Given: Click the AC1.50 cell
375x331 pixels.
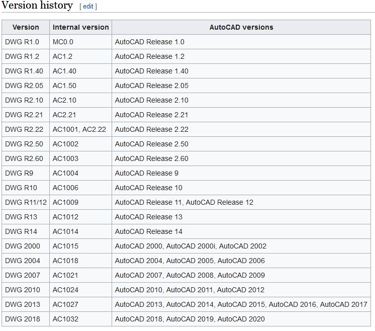Looking at the screenshot, I should point(80,86).
